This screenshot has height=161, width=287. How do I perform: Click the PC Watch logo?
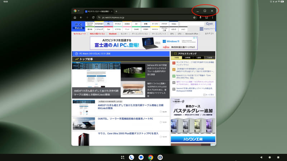click(79, 26)
